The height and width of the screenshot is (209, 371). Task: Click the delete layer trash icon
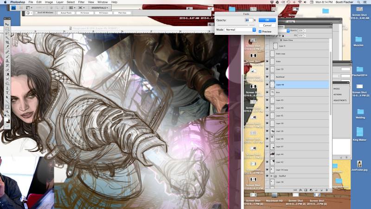327,189
